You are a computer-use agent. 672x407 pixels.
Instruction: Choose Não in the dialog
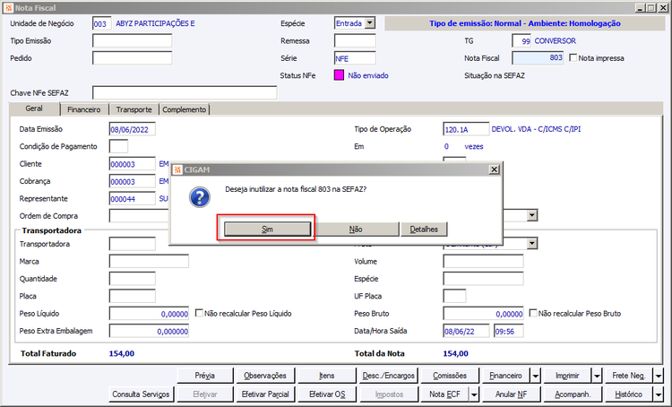click(356, 229)
